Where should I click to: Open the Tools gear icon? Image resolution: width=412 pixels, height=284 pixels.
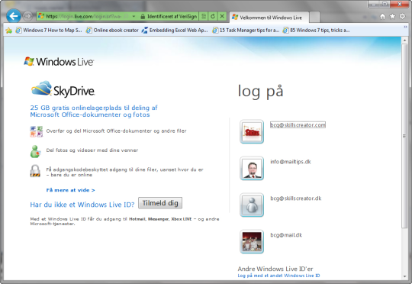click(x=402, y=16)
